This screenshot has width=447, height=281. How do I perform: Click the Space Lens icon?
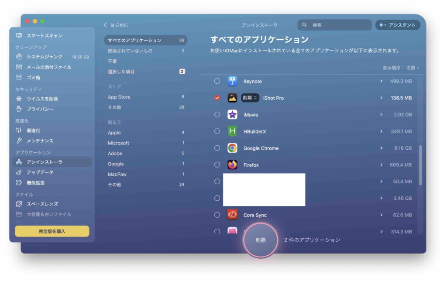[19, 204]
